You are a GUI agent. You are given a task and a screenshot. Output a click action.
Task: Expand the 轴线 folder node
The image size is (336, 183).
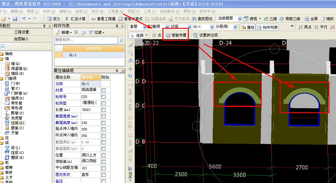(2, 54)
